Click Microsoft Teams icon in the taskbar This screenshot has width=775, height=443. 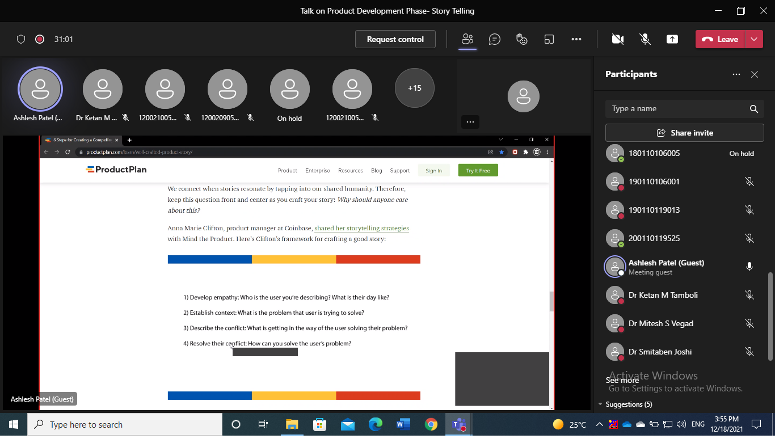(x=458, y=424)
